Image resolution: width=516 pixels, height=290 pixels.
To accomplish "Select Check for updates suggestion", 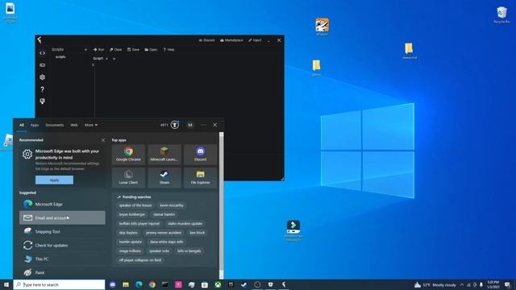I will pos(62,245).
